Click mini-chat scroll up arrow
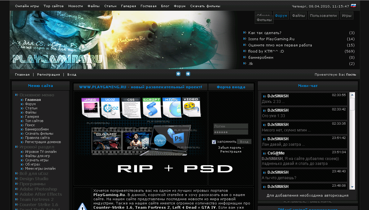Viewport: 369px width, 210px height. tap(352, 95)
